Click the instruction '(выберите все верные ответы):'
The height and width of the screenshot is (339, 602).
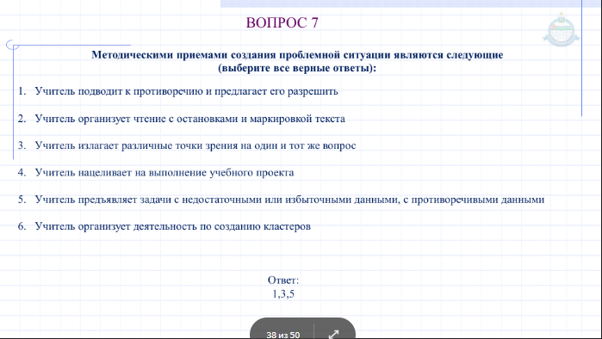[297, 68]
